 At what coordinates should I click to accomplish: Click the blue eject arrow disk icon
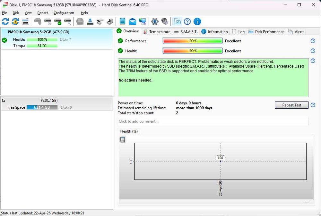(x=90, y=21)
